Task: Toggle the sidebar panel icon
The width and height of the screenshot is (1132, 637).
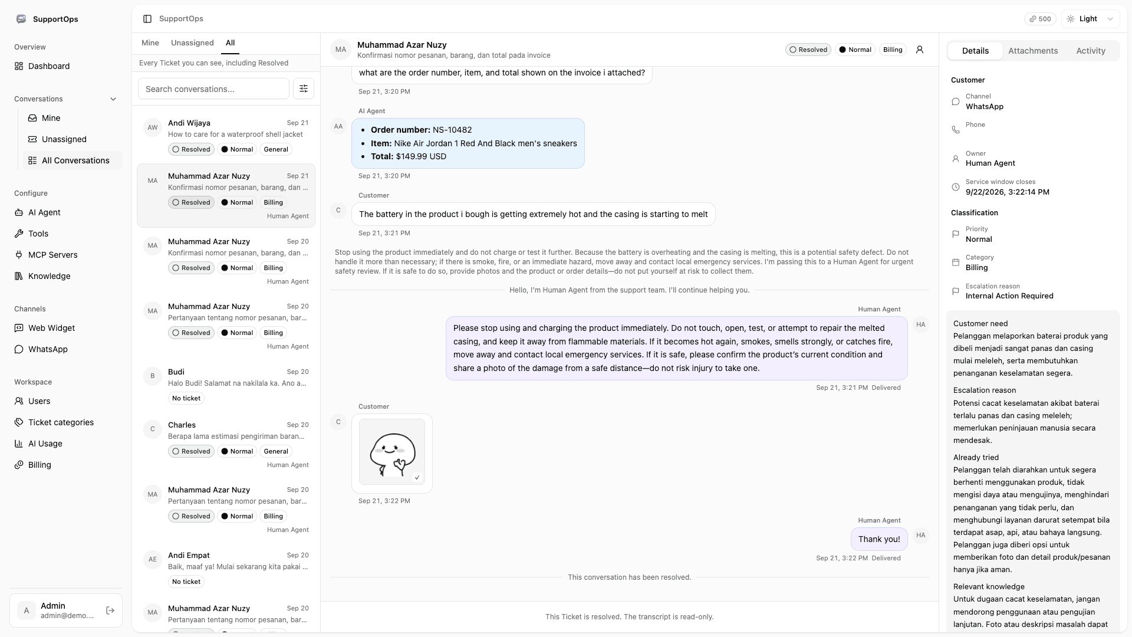Action: [x=147, y=19]
